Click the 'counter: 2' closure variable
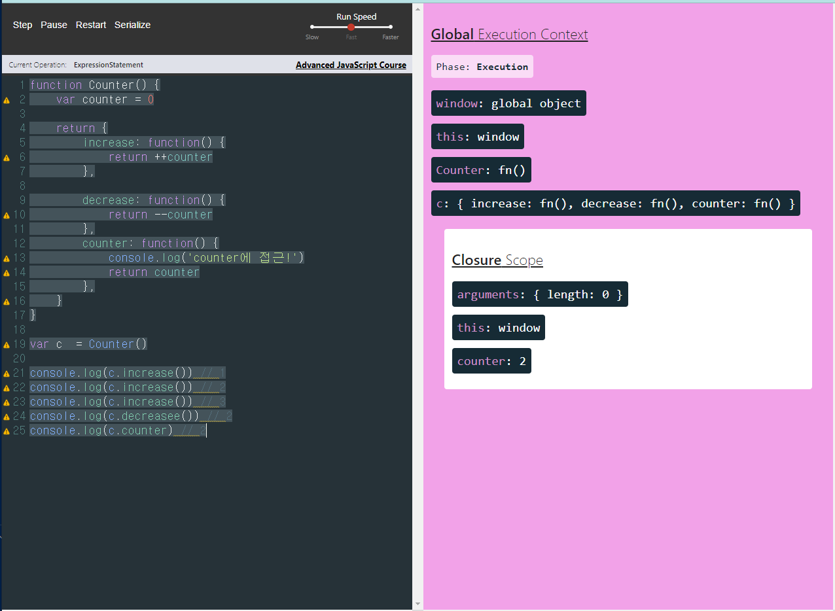 coord(491,361)
